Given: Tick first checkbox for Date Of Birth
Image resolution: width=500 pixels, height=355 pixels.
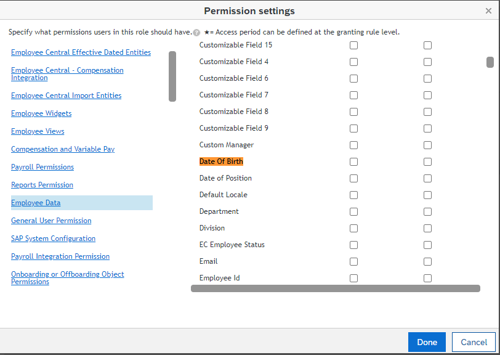Looking at the screenshot, I should coord(353,162).
